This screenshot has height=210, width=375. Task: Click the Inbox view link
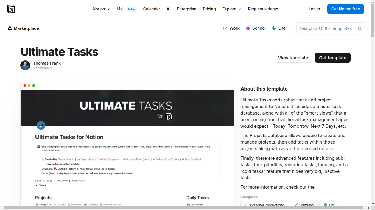(38, 181)
